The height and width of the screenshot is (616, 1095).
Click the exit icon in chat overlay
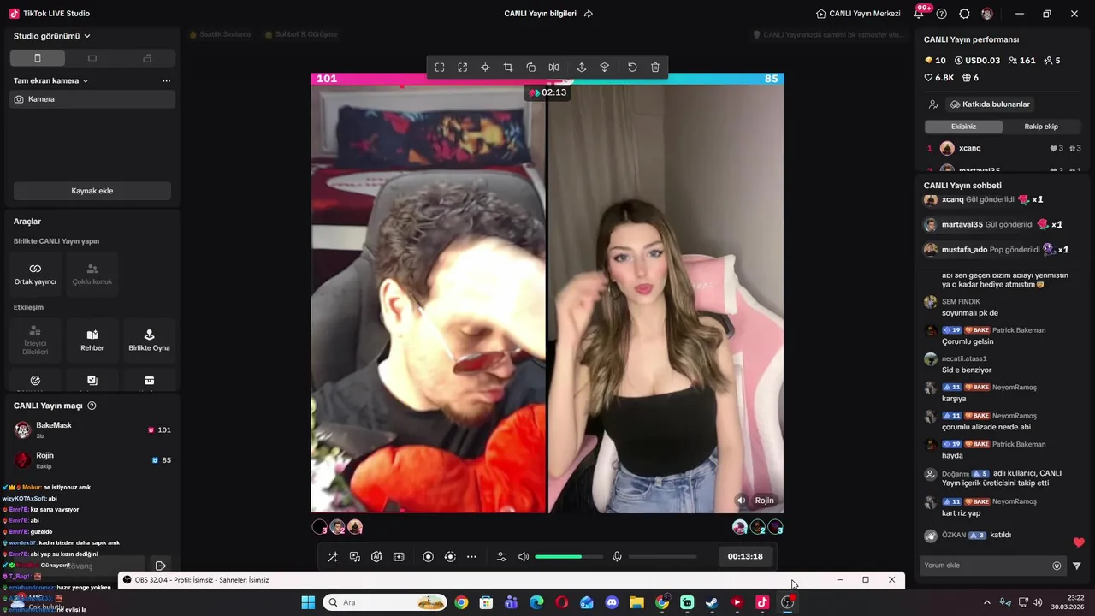tap(160, 566)
